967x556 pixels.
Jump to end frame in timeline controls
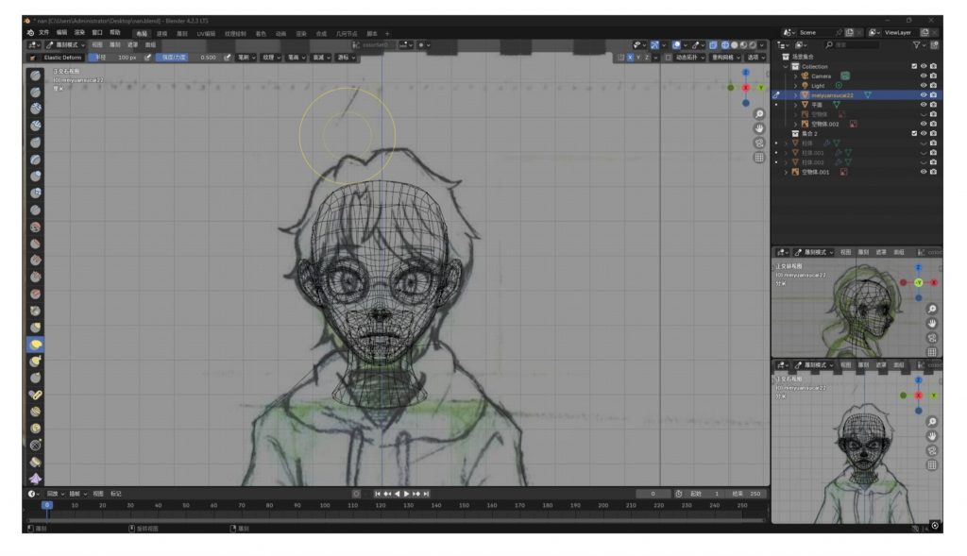point(427,494)
